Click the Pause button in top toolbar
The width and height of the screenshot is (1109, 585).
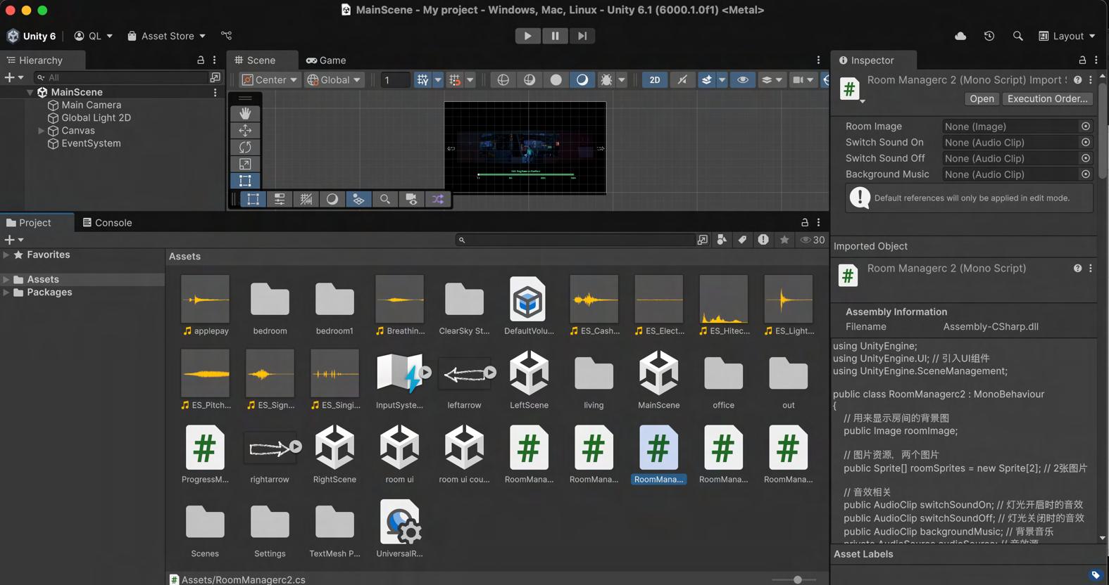555,36
